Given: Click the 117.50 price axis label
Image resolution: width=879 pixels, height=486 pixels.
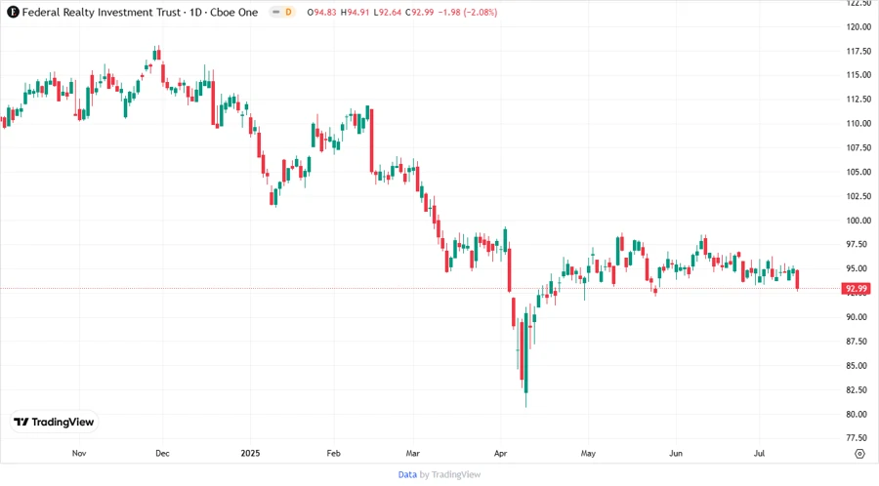Looking at the screenshot, I should click(x=858, y=51).
